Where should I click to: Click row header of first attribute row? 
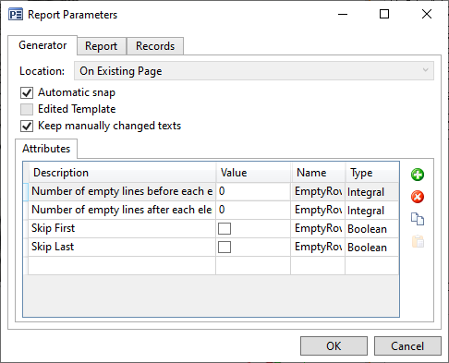tap(26, 191)
